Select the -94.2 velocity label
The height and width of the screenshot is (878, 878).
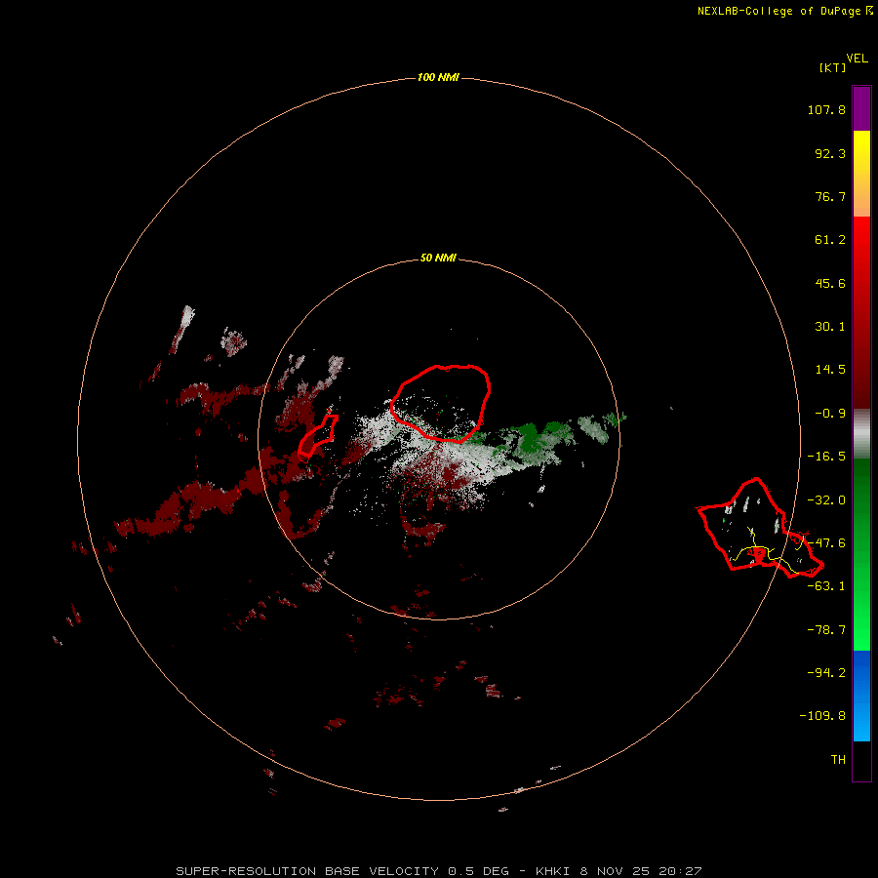pyautogui.click(x=826, y=672)
